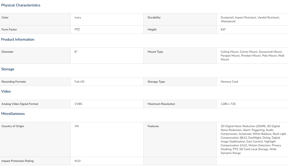Image resolution: width=288 pixels, height=168 pixels.
Task: Click the Form Factor label
Action: click(9, 29)
